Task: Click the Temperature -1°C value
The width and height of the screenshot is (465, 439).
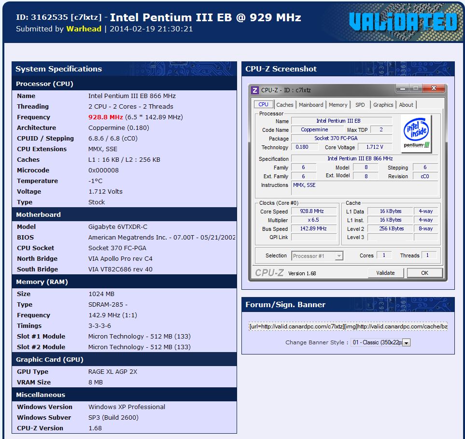Action: click(96, 181)
